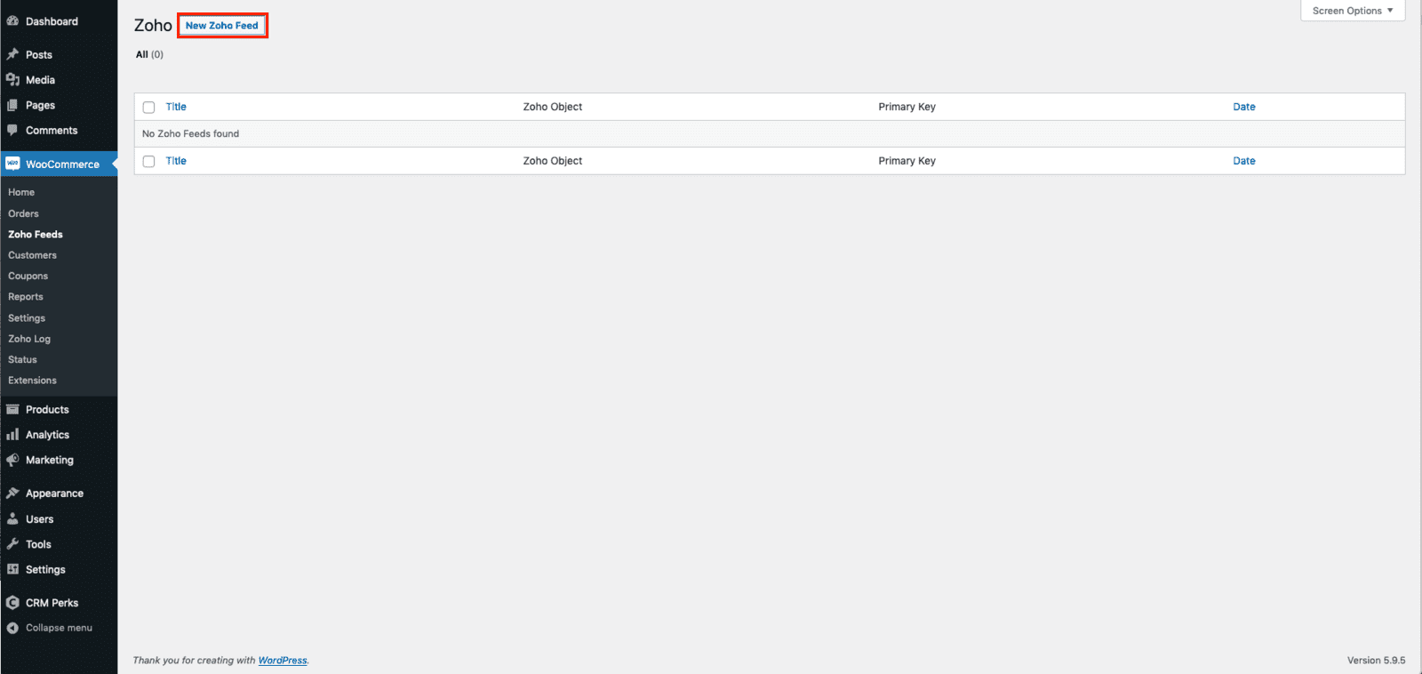Click the Posts pushpin icon
Screen dimensions: 1422x674
click(12, 54)
